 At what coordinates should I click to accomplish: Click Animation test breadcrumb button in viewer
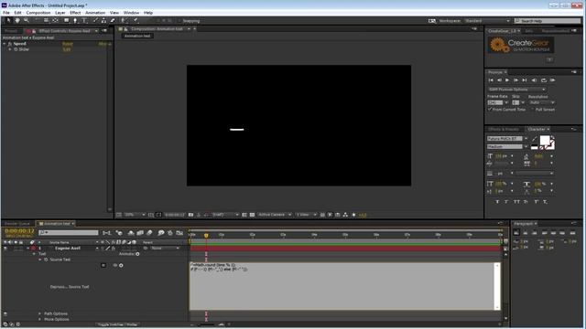click(137, 36)
